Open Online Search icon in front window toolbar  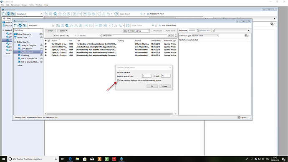(67, 25)
